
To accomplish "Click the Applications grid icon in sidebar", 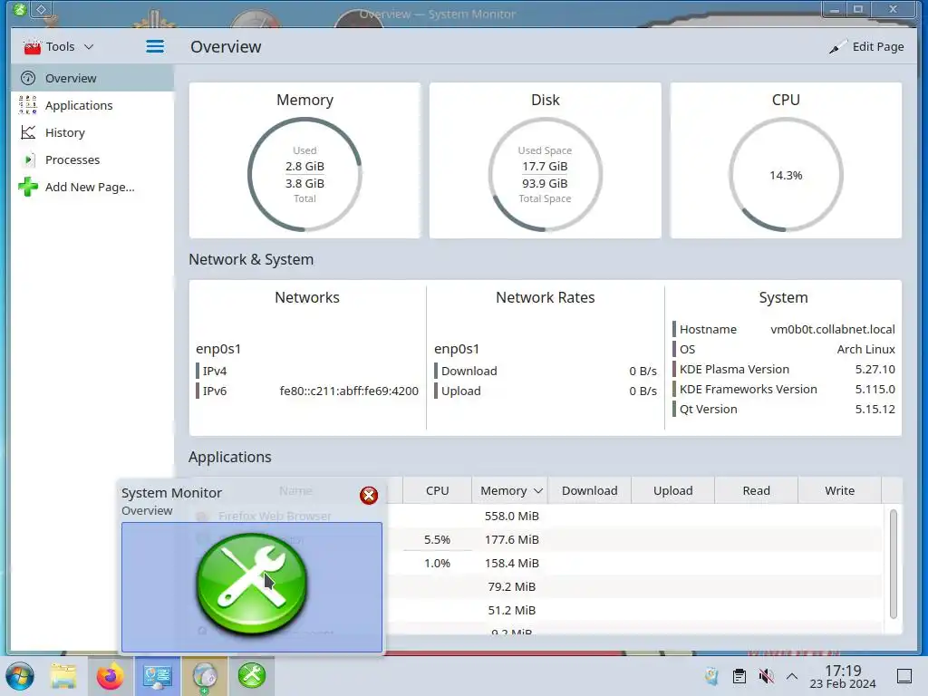I will [28, 105].
